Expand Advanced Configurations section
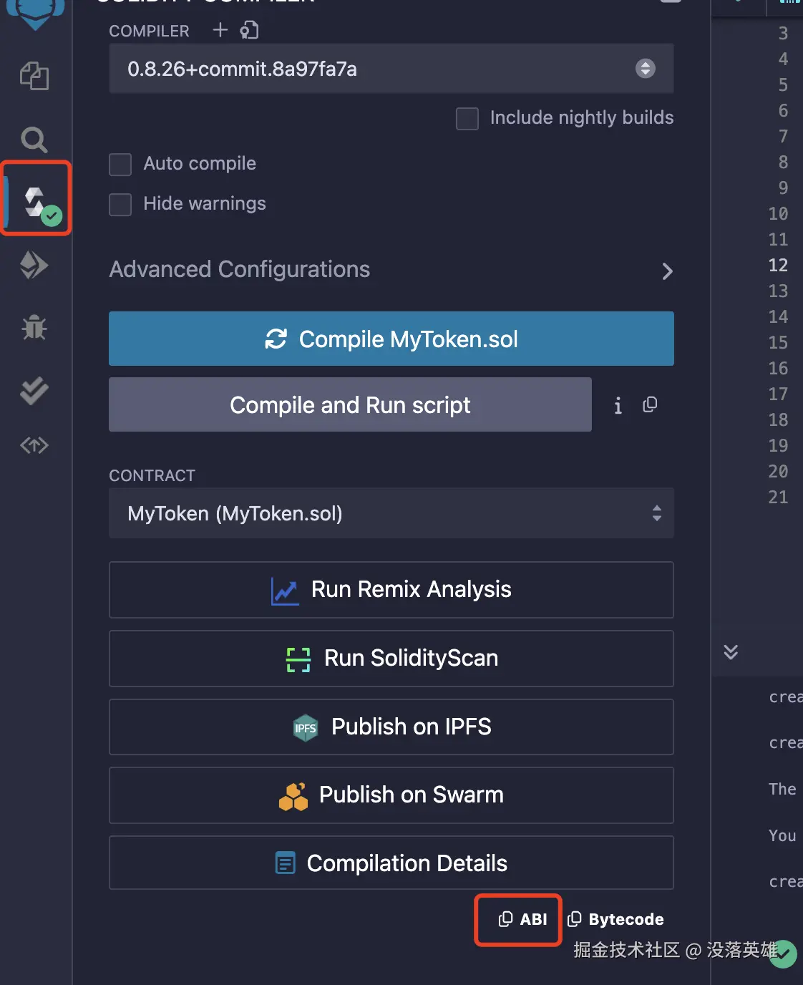803x985 pixels. (x=391, y=270)
